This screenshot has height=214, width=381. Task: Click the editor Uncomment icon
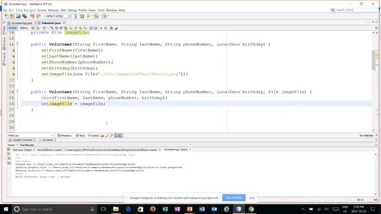(x=116, y=28)
